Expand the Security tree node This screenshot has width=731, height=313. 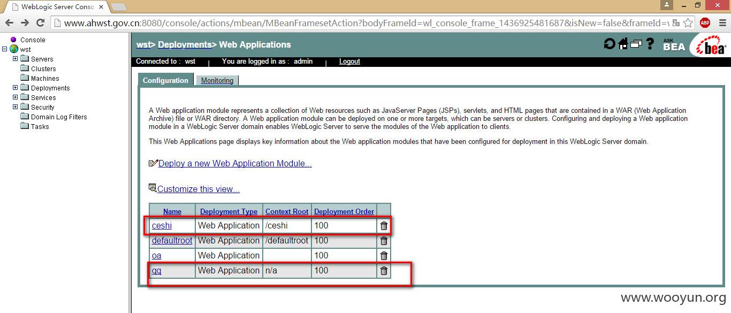coord(15,107)
